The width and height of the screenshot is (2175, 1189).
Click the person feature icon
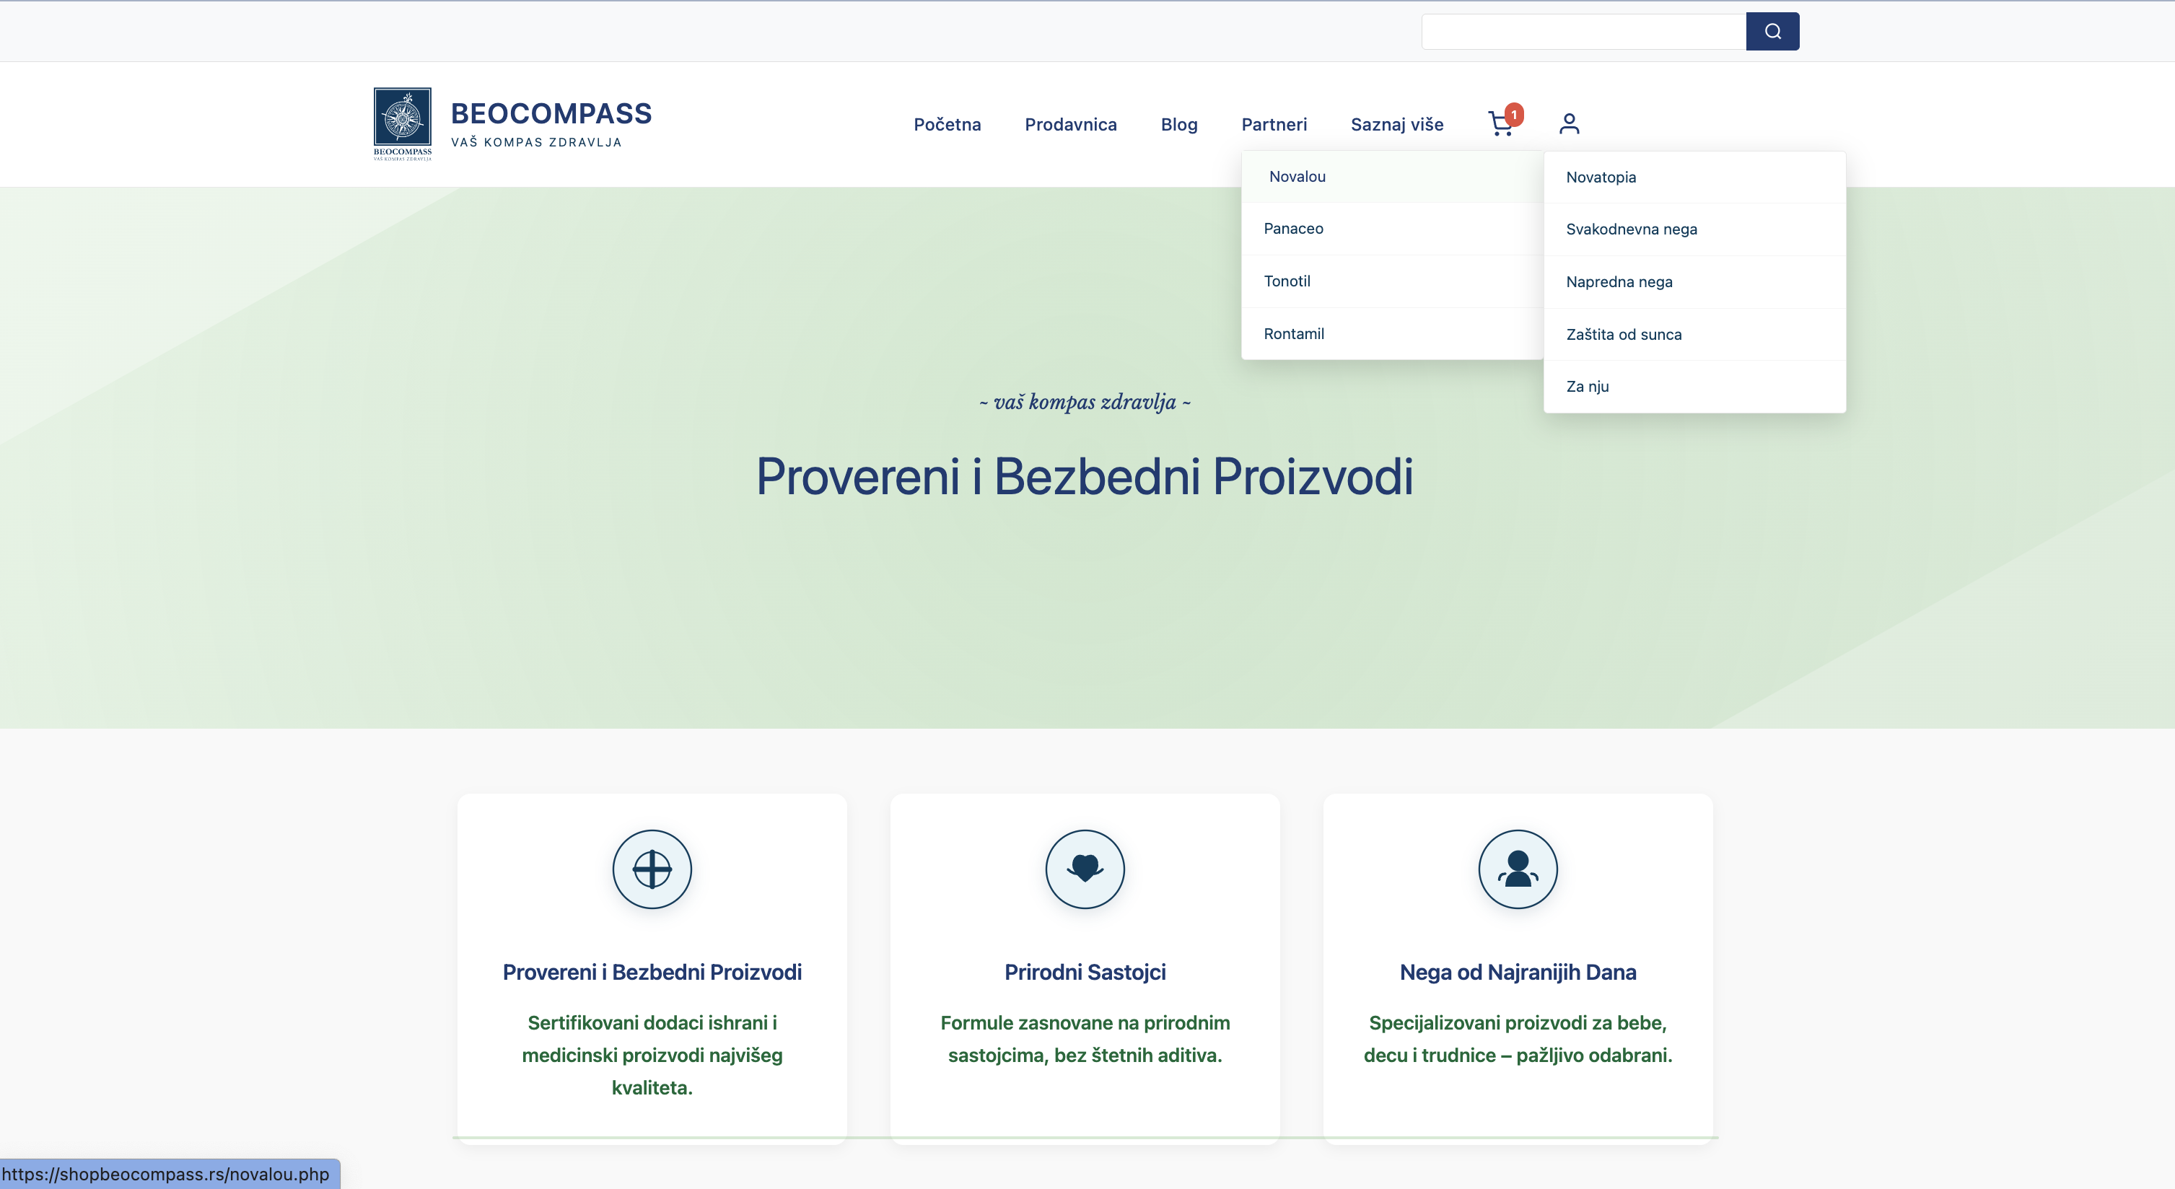tap(1518, 869)
